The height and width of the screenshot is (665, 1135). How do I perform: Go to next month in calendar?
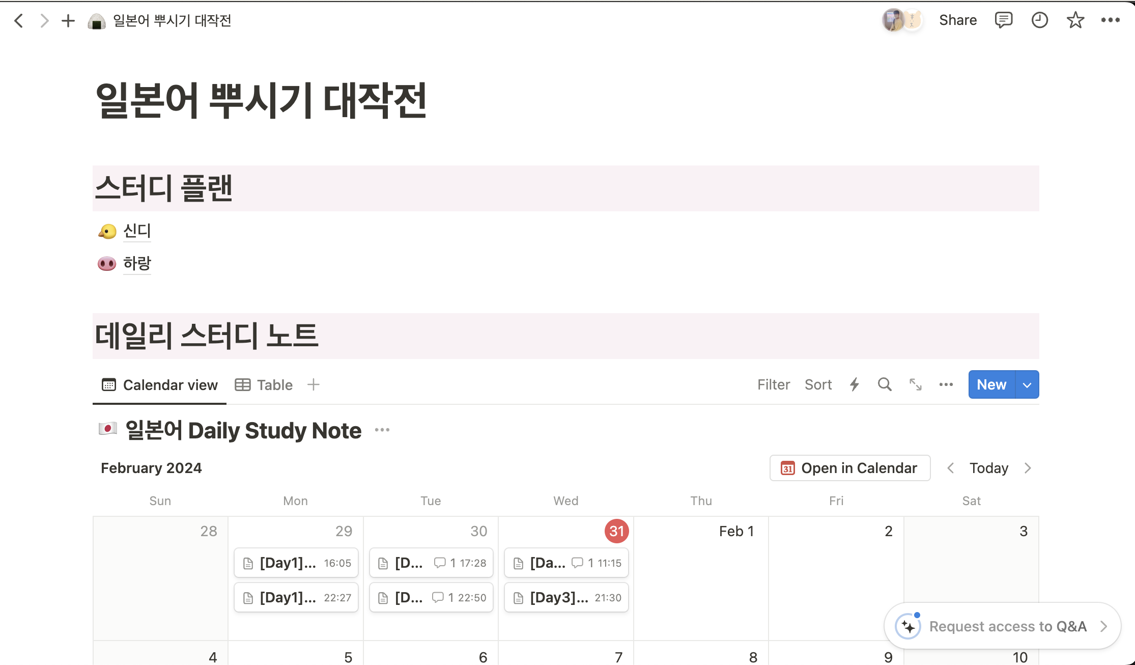pyautogui.click(x=1028, y=468)
